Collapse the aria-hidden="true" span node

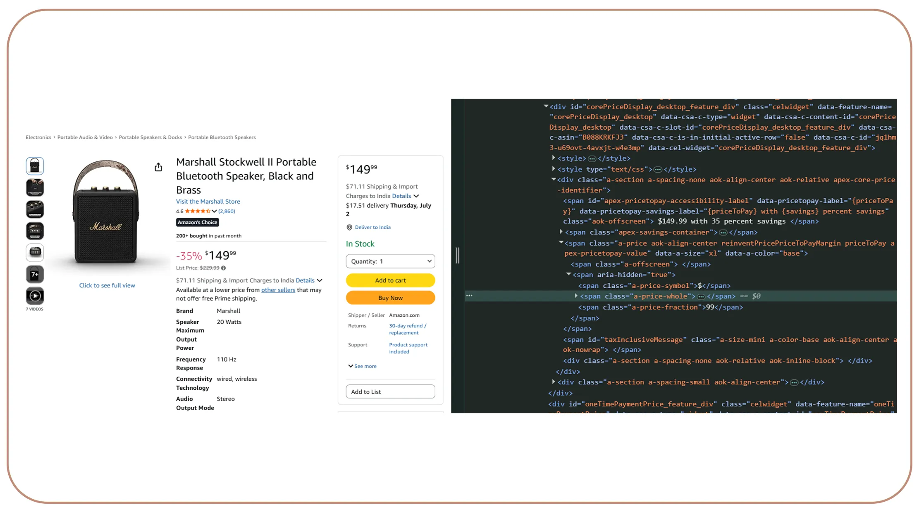pos(568,274)
